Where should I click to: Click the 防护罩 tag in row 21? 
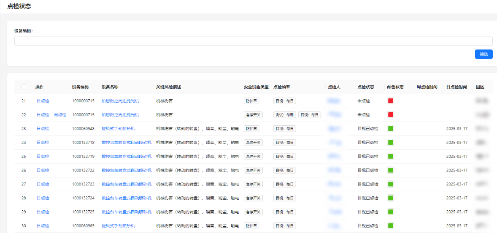[x=251, y=101]
